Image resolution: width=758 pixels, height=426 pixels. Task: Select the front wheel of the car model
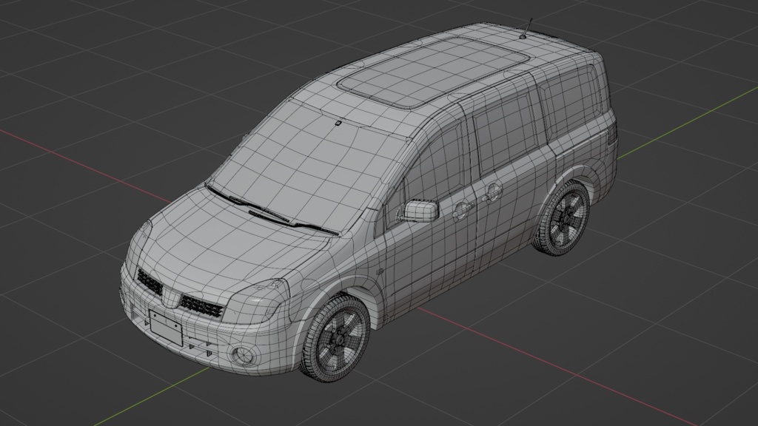pyautogui.click(x=335, y=339)
